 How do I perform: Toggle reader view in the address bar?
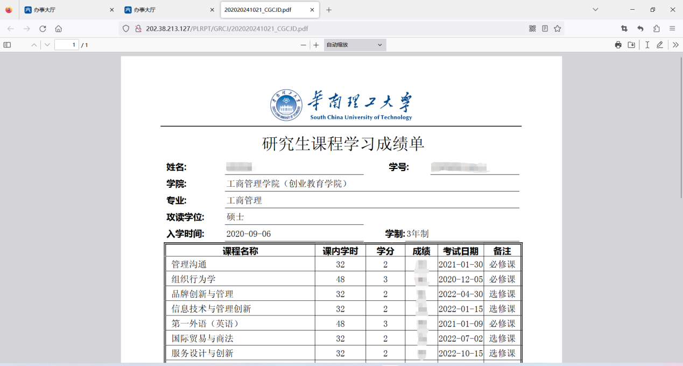545,29
